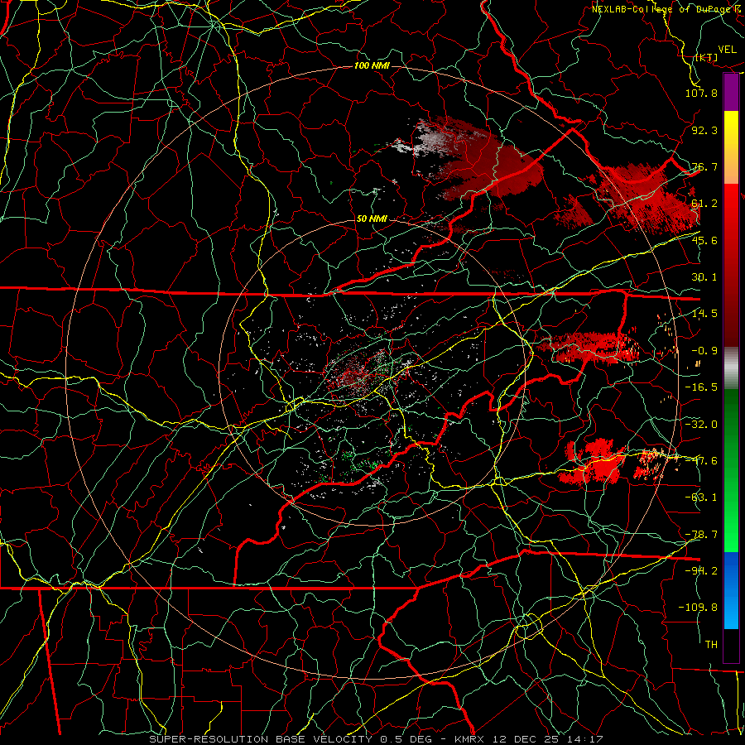Click the 100 NMI range ring label

click(372, 65)
